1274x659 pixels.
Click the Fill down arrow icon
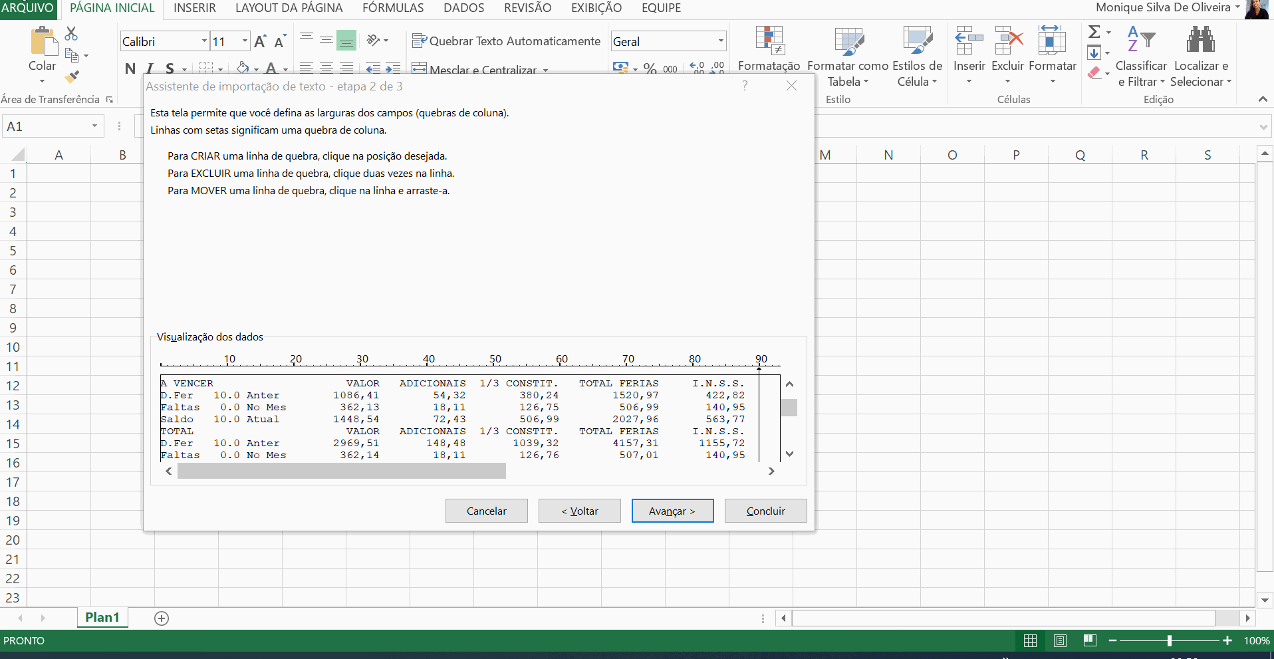[x=1094, y=53]
